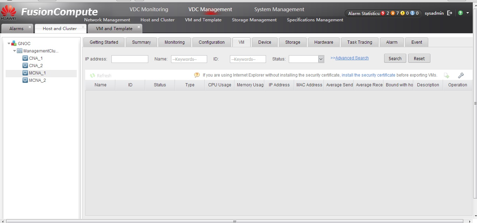Click the export VMs icon

click(447, 75)
